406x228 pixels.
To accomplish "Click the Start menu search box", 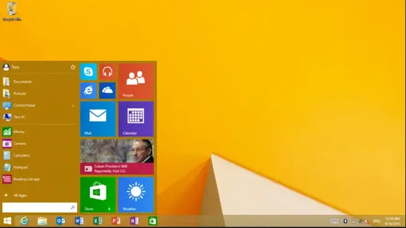I will point(40,207).
